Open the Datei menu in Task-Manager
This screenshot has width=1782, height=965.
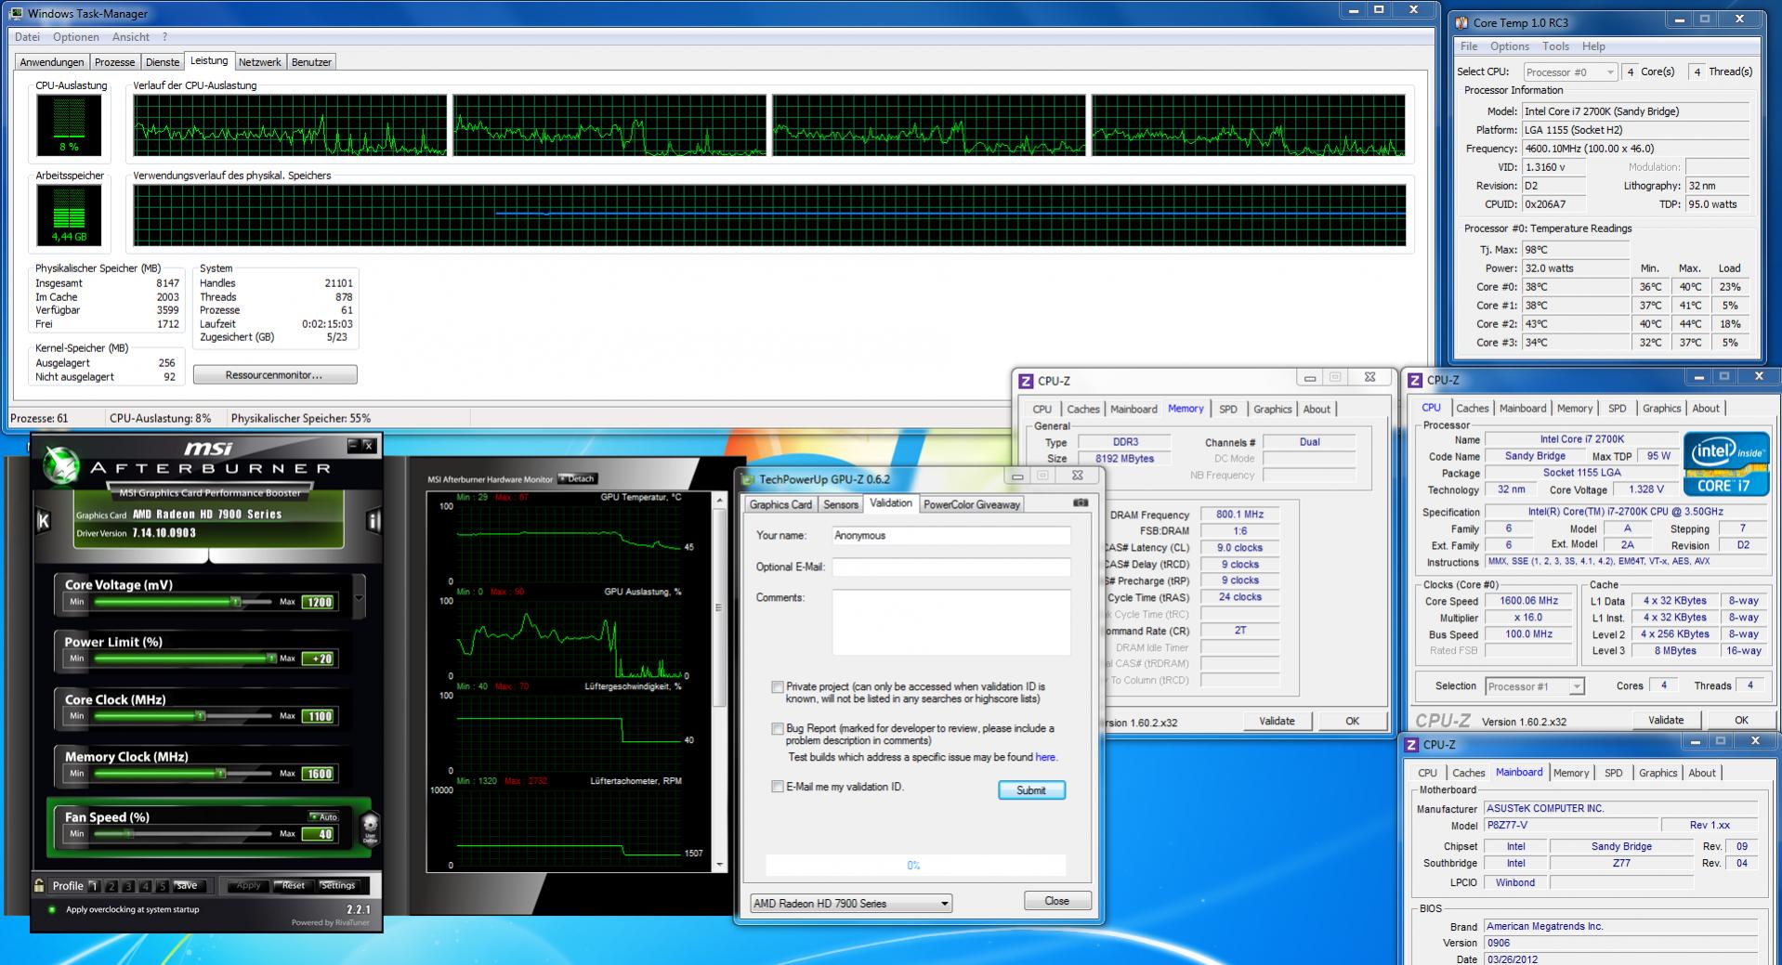click(x=27, y=37)
